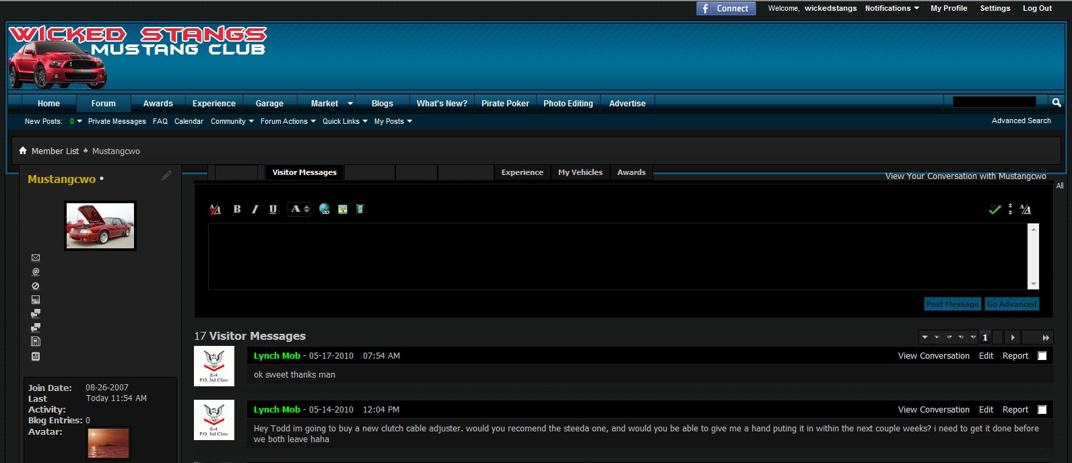Viewport: 1072px width, 463px height.
Task: Open the Garage navigation tab
Action: pos(269,104)
